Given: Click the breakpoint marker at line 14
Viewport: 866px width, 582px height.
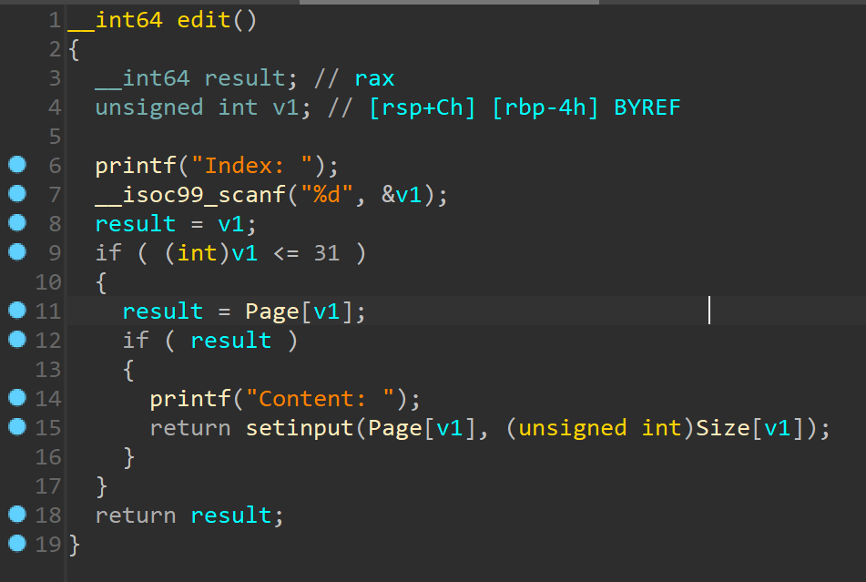Looking at the screenshot, I should (17, 398).
